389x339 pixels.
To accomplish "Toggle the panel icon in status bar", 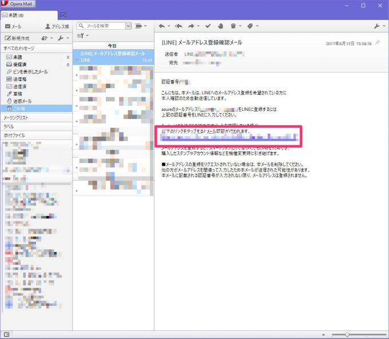I will (7, 334).
